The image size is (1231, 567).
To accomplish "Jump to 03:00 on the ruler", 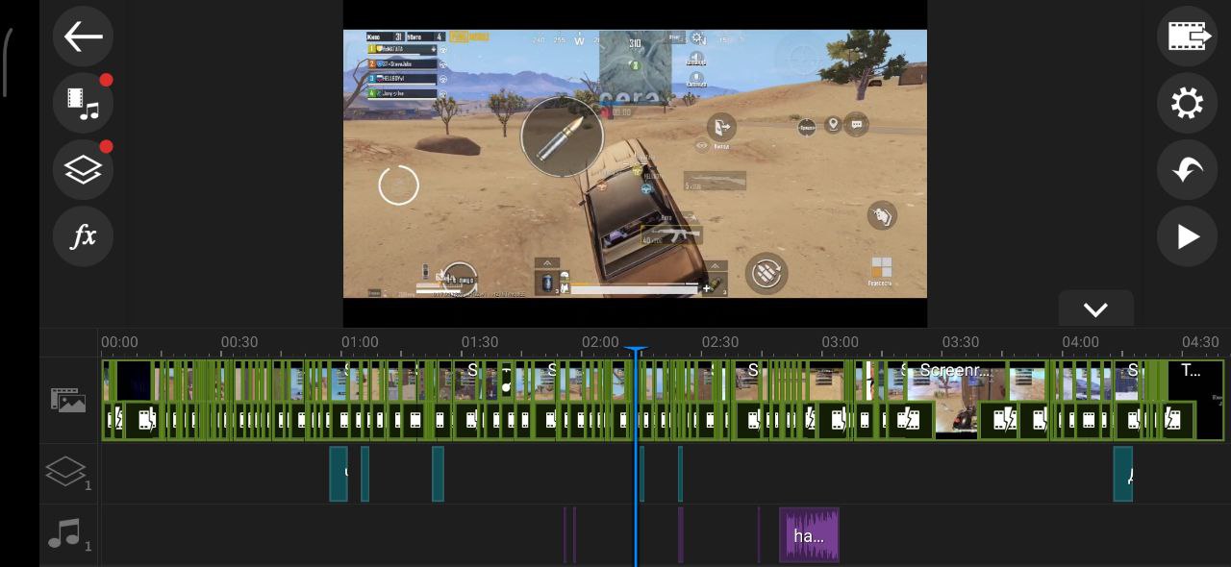I will click(x=841, y=342).
